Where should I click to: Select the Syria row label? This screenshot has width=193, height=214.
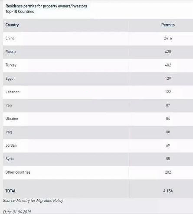pyautogui.click(x=10, y=159)
